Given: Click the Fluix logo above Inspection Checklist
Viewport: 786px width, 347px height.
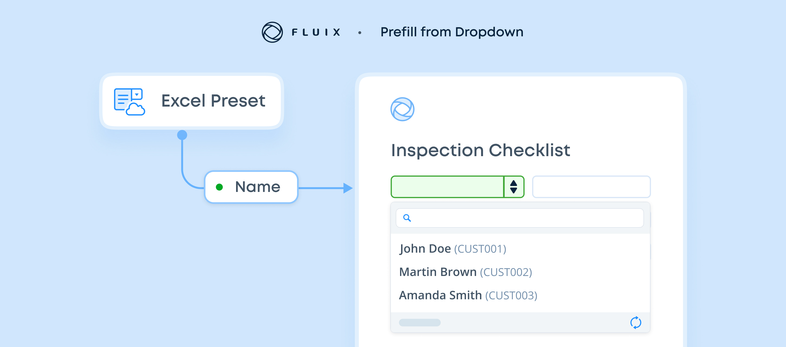Looking at the screenshot, I should point(402,109).
